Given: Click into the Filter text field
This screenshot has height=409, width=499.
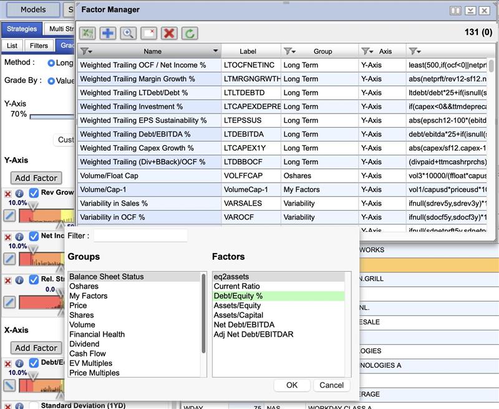Looking at the screenshot, I should point(140,236).
